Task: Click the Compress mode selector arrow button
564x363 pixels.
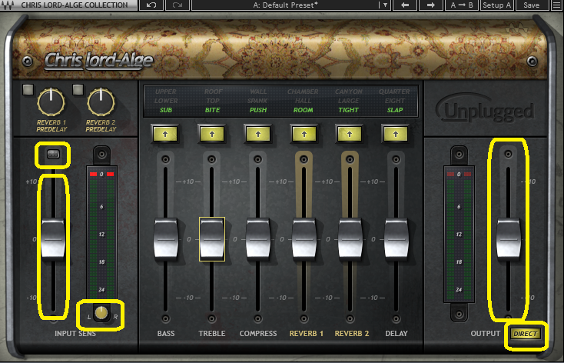Action: coord(258,133)
